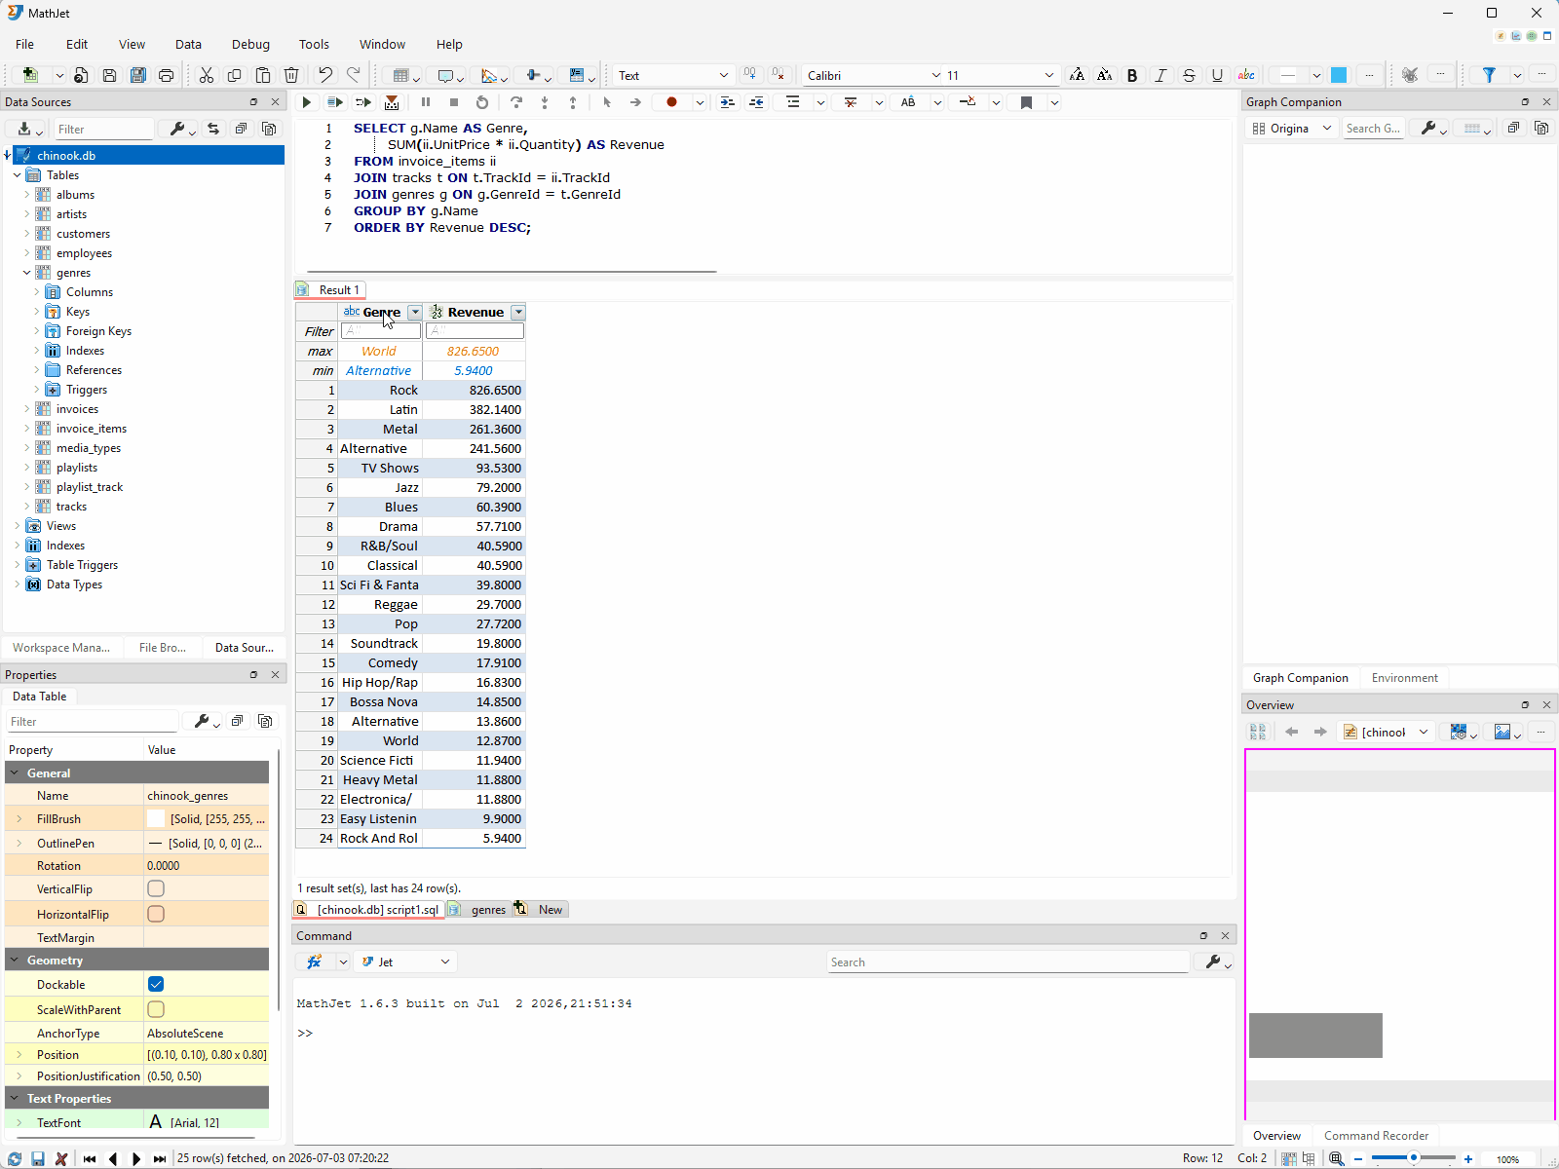The height and width of the screenshot is (1169, 1559).
Task: Open the Text style dropdown
Action: point(724,75)
